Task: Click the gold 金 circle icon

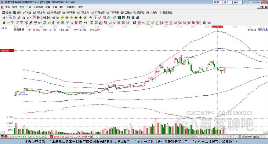Action: click(x=153, y=23)
